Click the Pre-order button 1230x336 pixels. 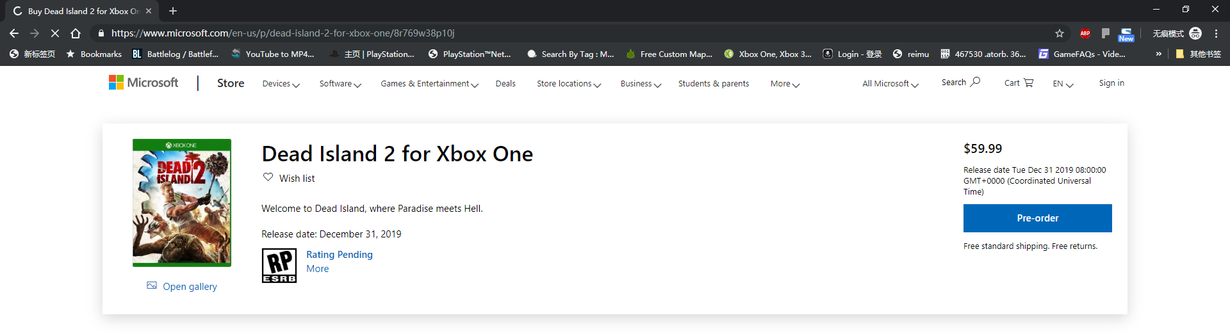coord(1037,218)
